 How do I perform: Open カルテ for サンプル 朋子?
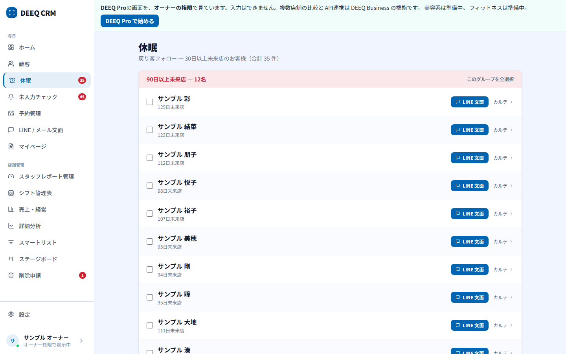(x=503, y=158)
